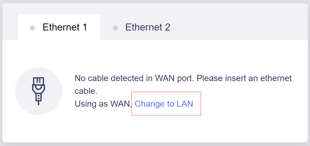Click blank white area below Change to LAN
The height and width of the screenshot is (146, 310).
click(x=165, y=128)
